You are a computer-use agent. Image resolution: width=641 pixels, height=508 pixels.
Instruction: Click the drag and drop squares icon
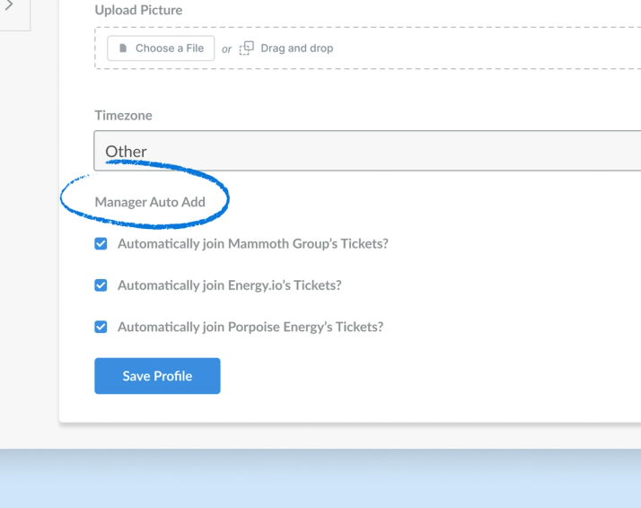[247, 48]
